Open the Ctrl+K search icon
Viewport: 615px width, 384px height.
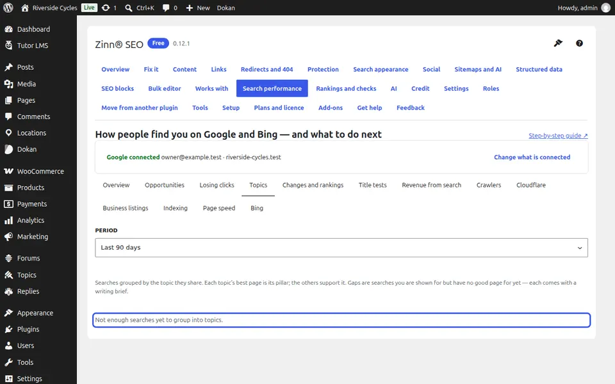click(x=129, y=8)
